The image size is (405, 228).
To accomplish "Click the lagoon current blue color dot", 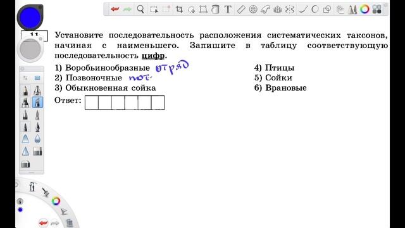I will [20, 210].
